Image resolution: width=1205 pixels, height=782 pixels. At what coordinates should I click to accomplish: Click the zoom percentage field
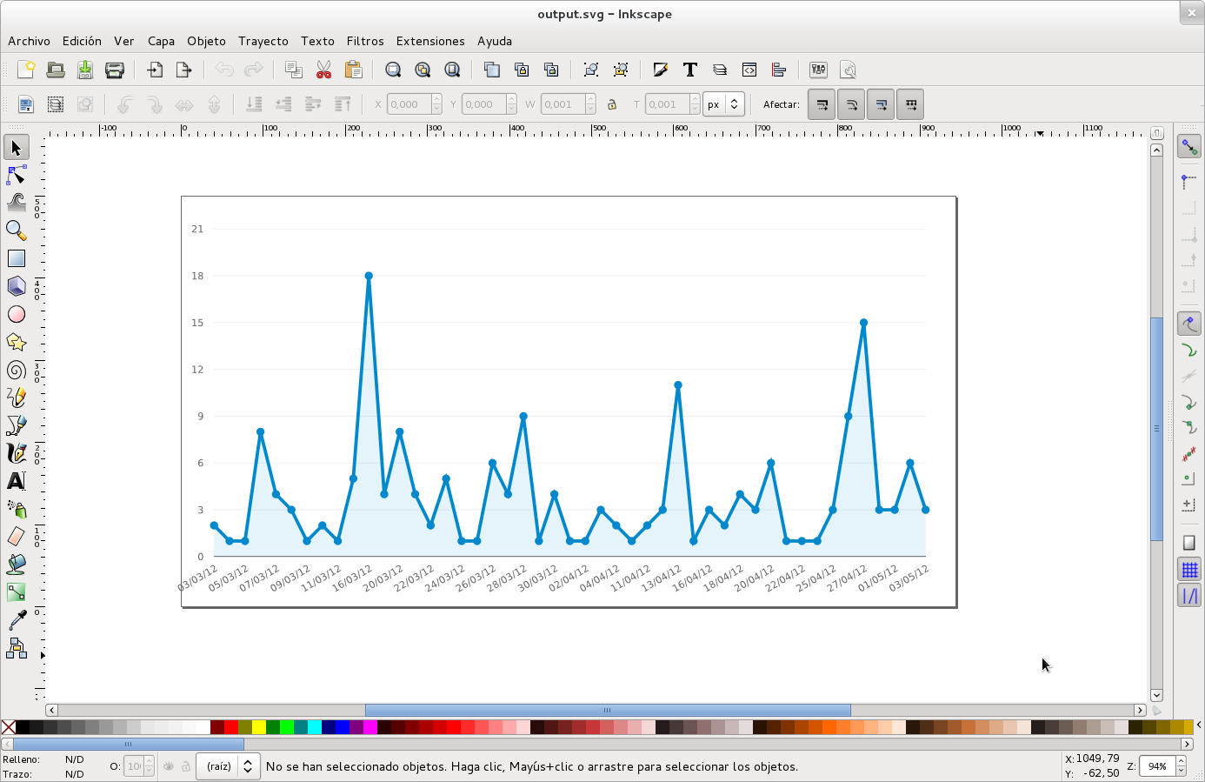tap(1157, 766)
